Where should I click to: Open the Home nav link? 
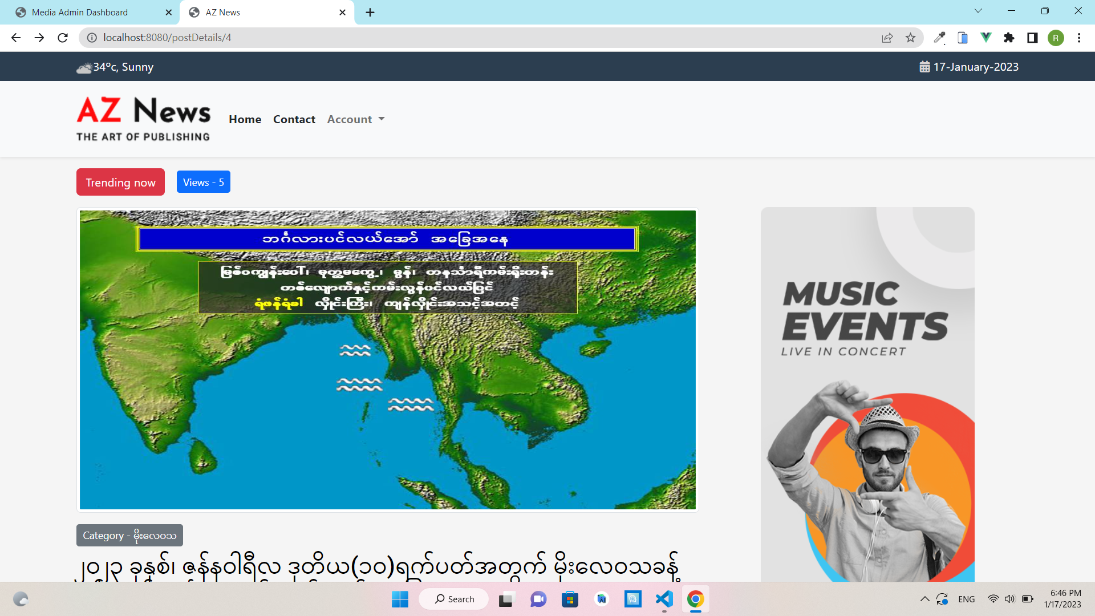coord(245,119)
